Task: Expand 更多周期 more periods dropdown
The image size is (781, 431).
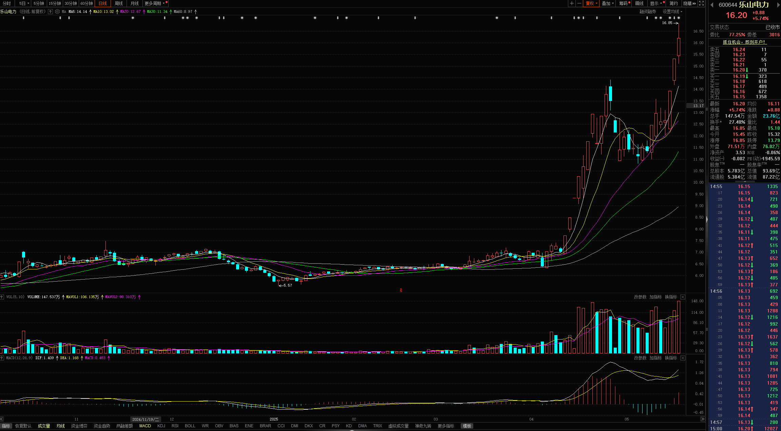Action: pyautogui.click(x=155, y=3)
